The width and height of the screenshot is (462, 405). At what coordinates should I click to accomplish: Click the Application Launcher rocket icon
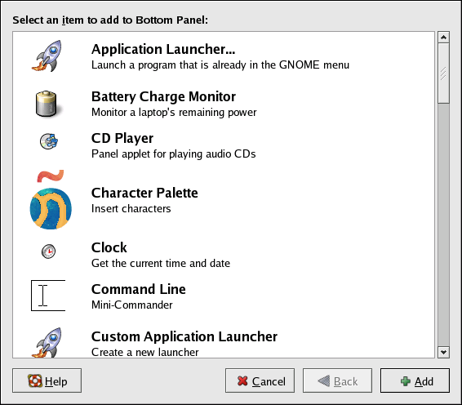pos(47,56)
